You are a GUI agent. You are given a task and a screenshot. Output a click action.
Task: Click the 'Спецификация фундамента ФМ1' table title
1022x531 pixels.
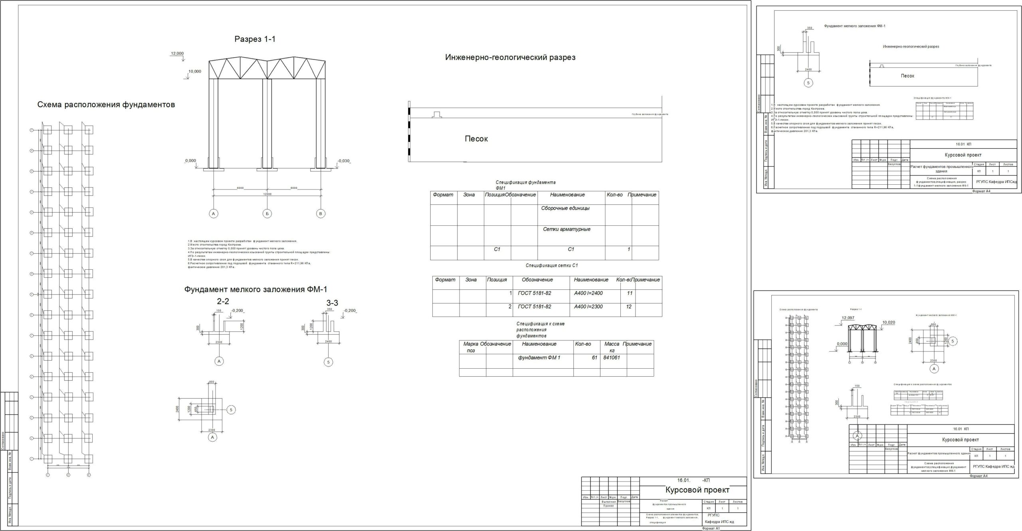click(525, 185)
